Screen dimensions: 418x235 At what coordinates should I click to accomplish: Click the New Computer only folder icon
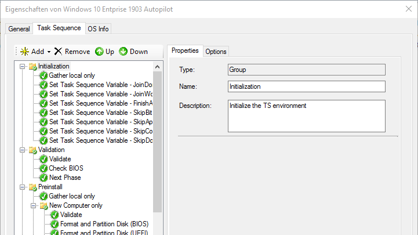coord(43,205)
